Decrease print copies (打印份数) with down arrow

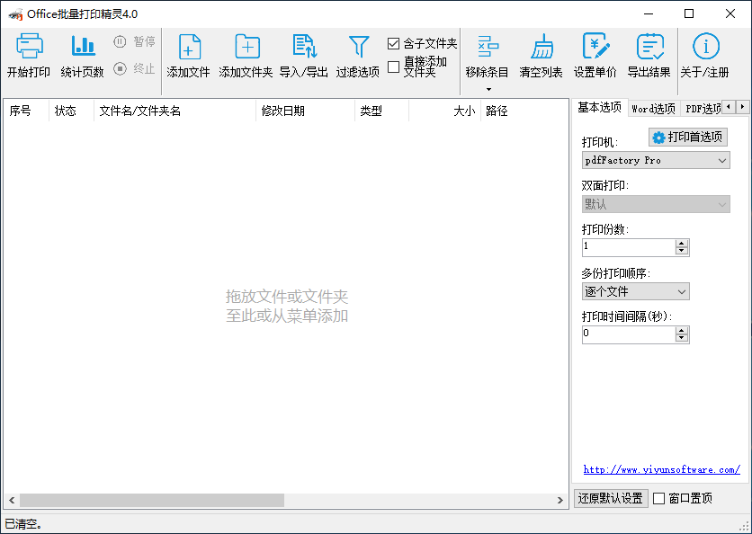pos(682,251)
